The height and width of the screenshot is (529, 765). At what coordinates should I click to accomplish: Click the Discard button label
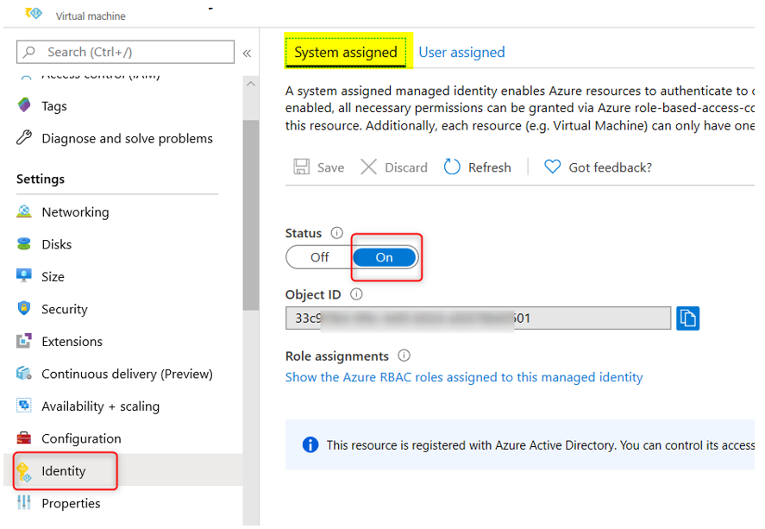coord(406,167)
